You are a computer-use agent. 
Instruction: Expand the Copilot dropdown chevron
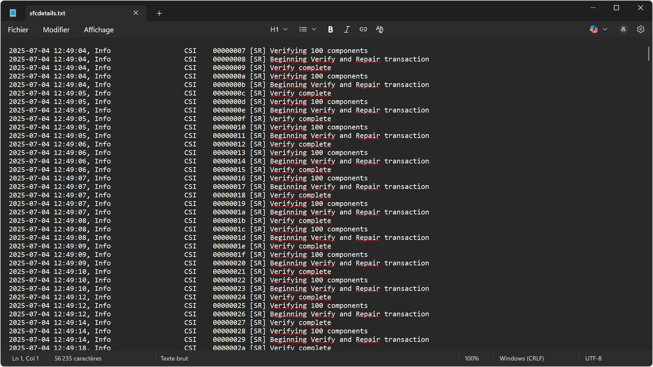tap(605, 29)
